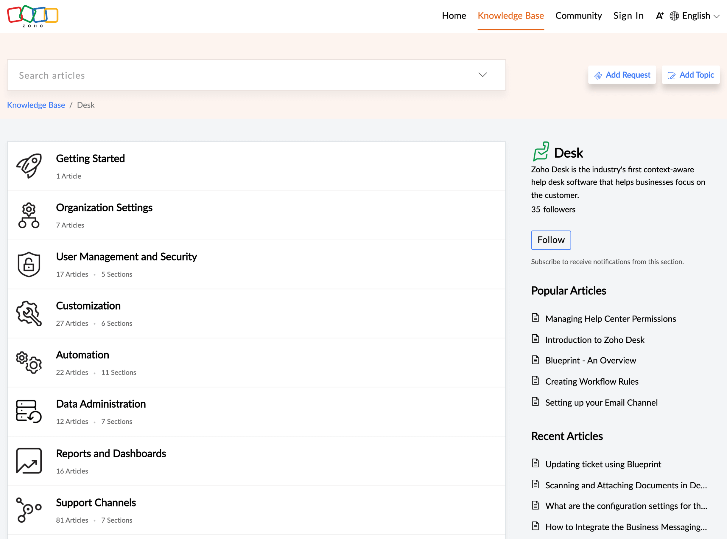727x539 pixels.
Task: Click the User Management and Security lock icon
Action: pos(28,263)
